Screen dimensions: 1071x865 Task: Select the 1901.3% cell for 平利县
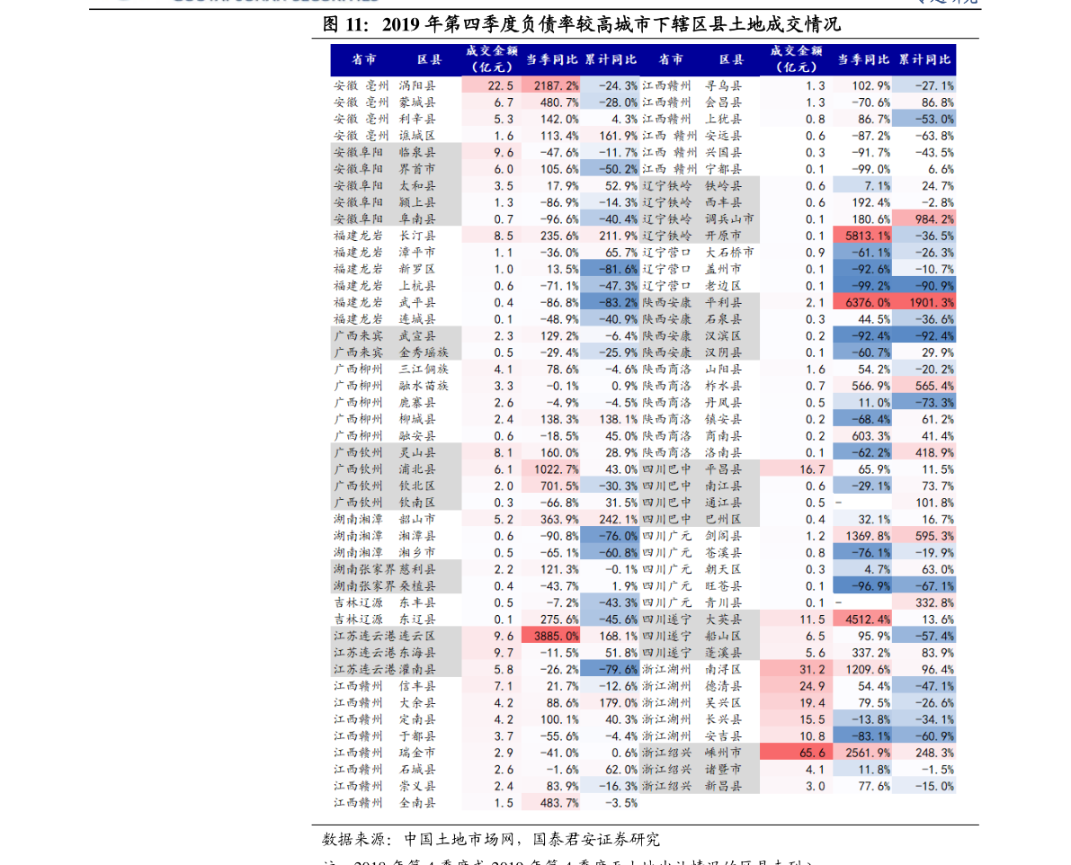tap(929, 302)
